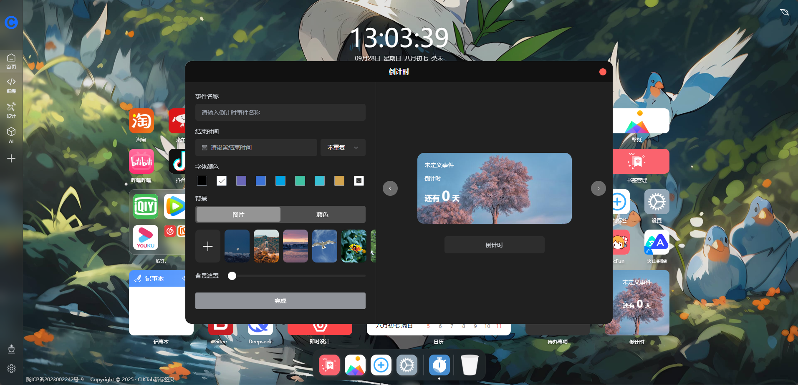Viewport: 798px width, 385px height.
Task: Click the stopwatch icon in the dock
Action: [439, 365]
